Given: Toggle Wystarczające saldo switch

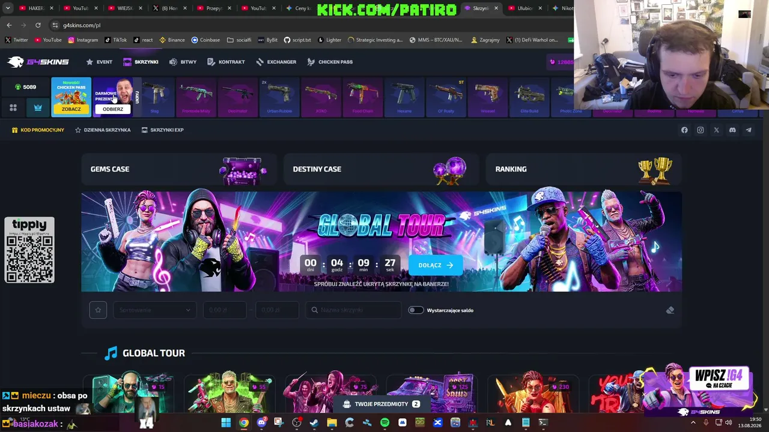Looking at the screenshot, I should click(x=416, y=310).
